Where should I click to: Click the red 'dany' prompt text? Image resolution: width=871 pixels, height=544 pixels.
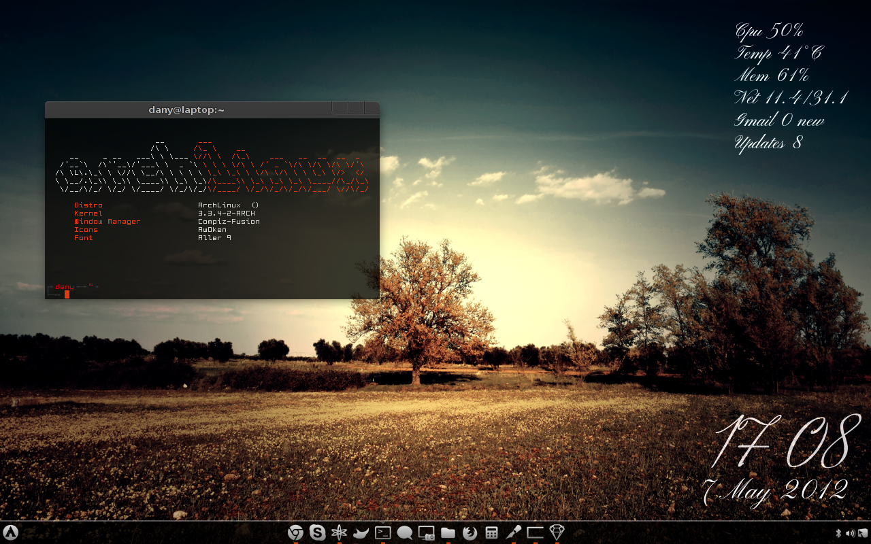pos(65,287)
